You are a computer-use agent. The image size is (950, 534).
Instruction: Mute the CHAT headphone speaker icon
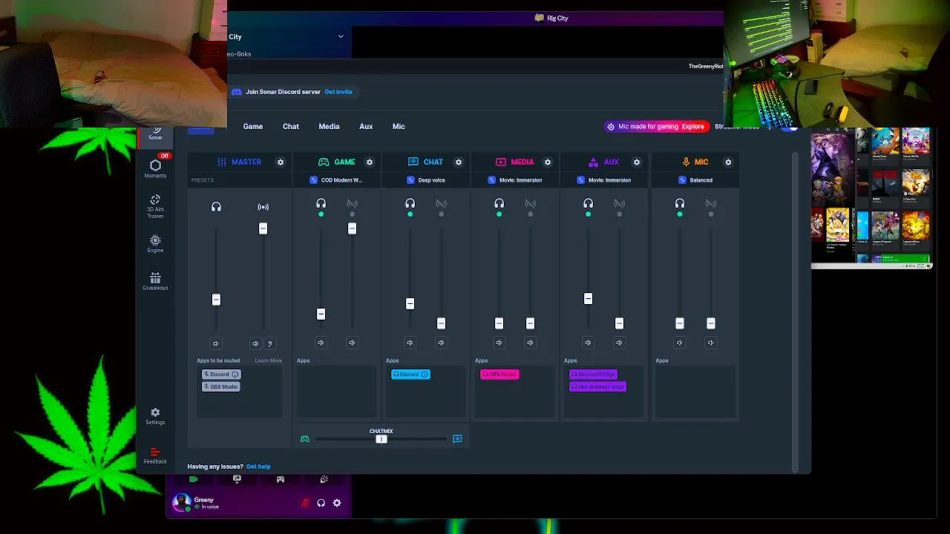click(x=410, y=343)
